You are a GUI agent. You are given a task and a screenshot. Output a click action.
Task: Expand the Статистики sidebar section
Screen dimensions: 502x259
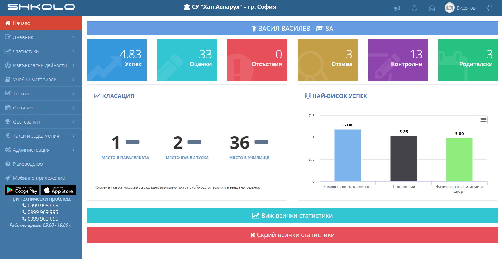tap(40, 51)
